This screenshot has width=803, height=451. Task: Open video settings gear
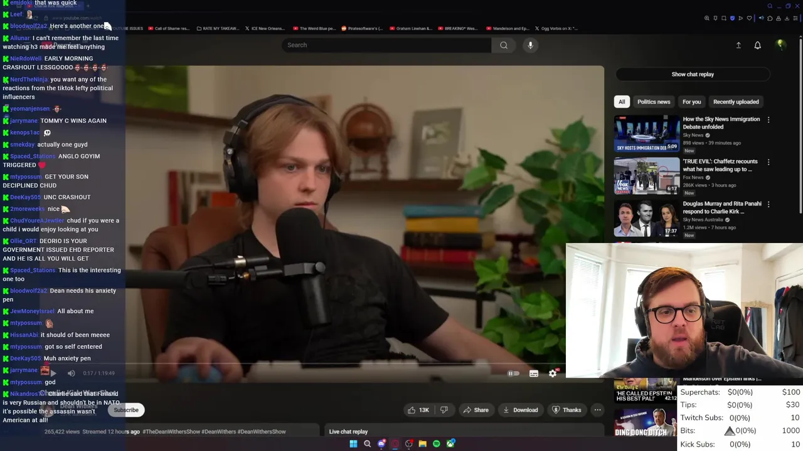553,373
